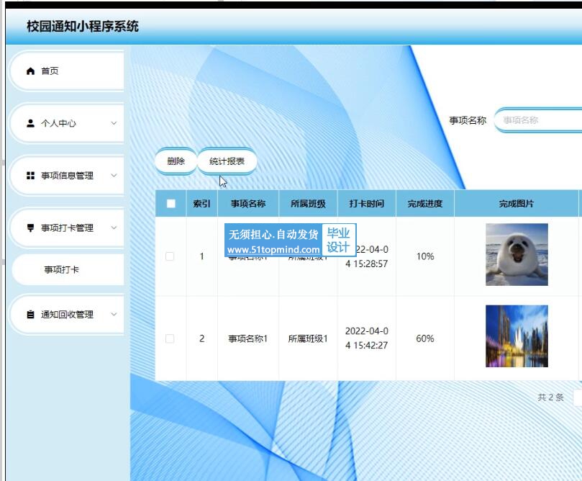The width and height of the screenshot is (582, 481).
Task: Click the icon beside 事项打卡管理
Action: coord(30,228)
